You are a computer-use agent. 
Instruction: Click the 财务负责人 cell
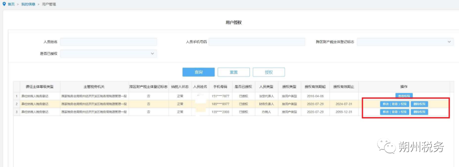click(266, 104)
